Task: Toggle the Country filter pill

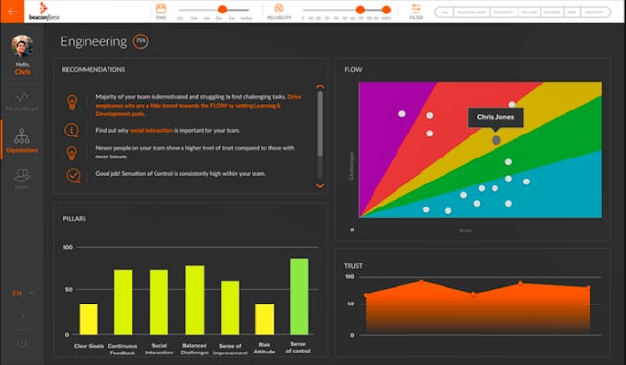Action: tap(594, 12)
